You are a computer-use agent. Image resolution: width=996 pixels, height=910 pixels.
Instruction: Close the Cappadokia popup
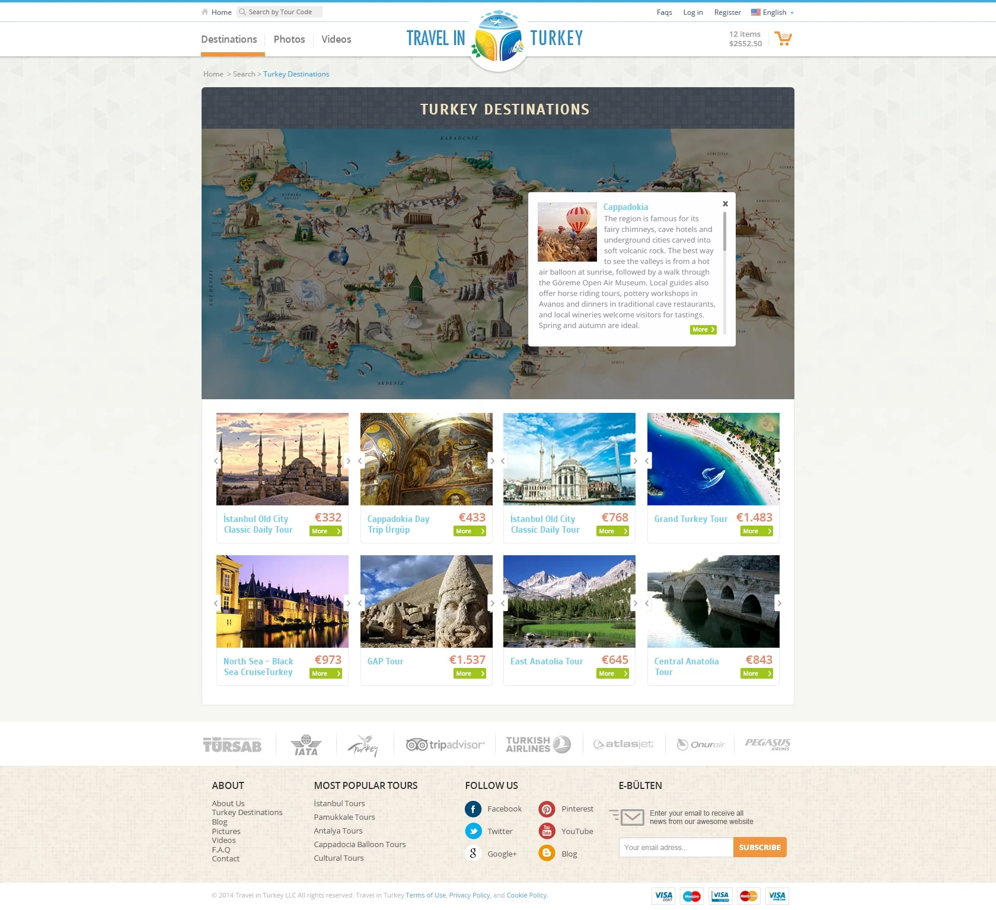click(x=725, y=203)
